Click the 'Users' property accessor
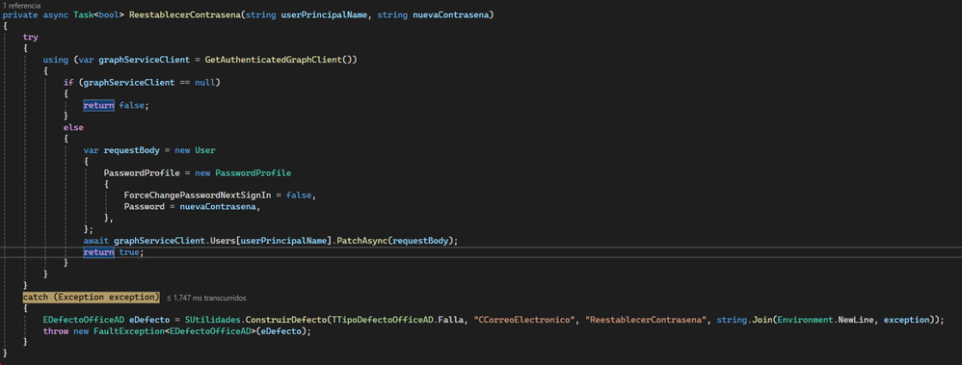This screenshot has width=962, height=365. click(x=222, y=241)
